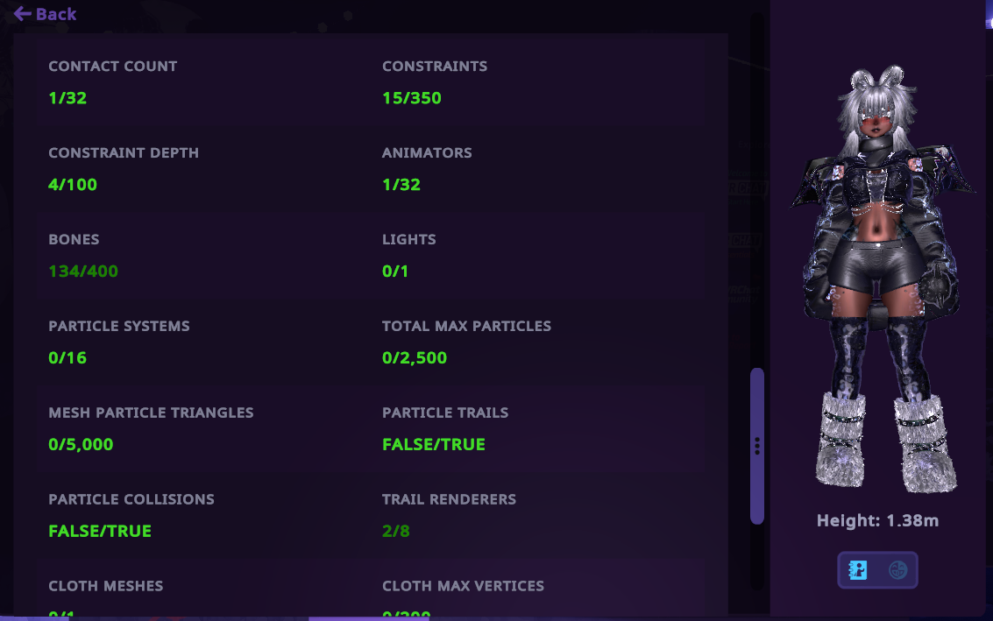Switch to the grinning face preview icon
The height and width of the screenshot is (621, 993).
pos(897,570)
